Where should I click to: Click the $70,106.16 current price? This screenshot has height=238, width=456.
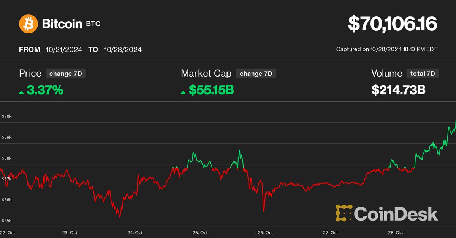click(x=393, y=24)
